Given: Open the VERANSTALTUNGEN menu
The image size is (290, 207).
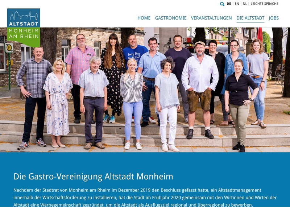Looking at the screenshot, I should (x=211, y=18).
